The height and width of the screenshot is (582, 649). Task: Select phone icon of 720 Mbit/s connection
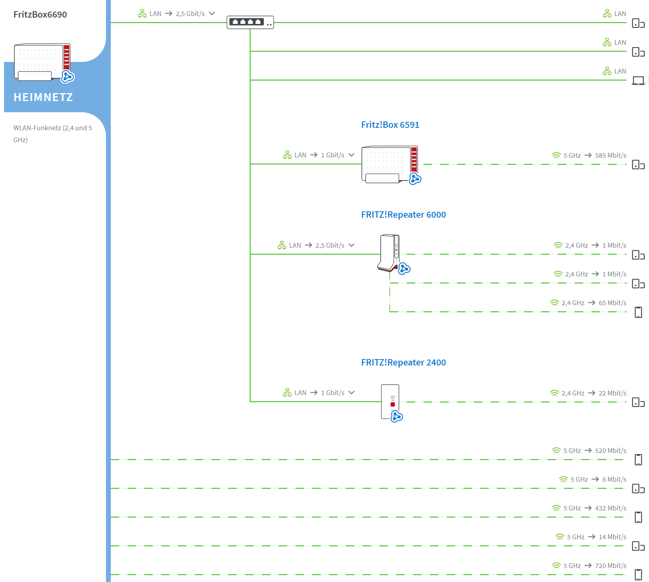tap(638, 575)
